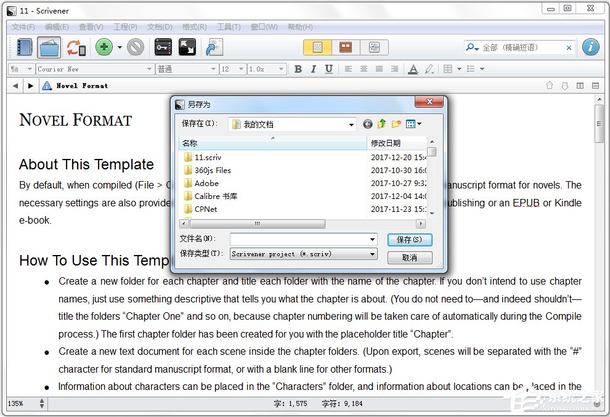Toggle underline formatting
The width and height of the screenshot is (610, 417).
pyautogui.click(x=329, y=69)
